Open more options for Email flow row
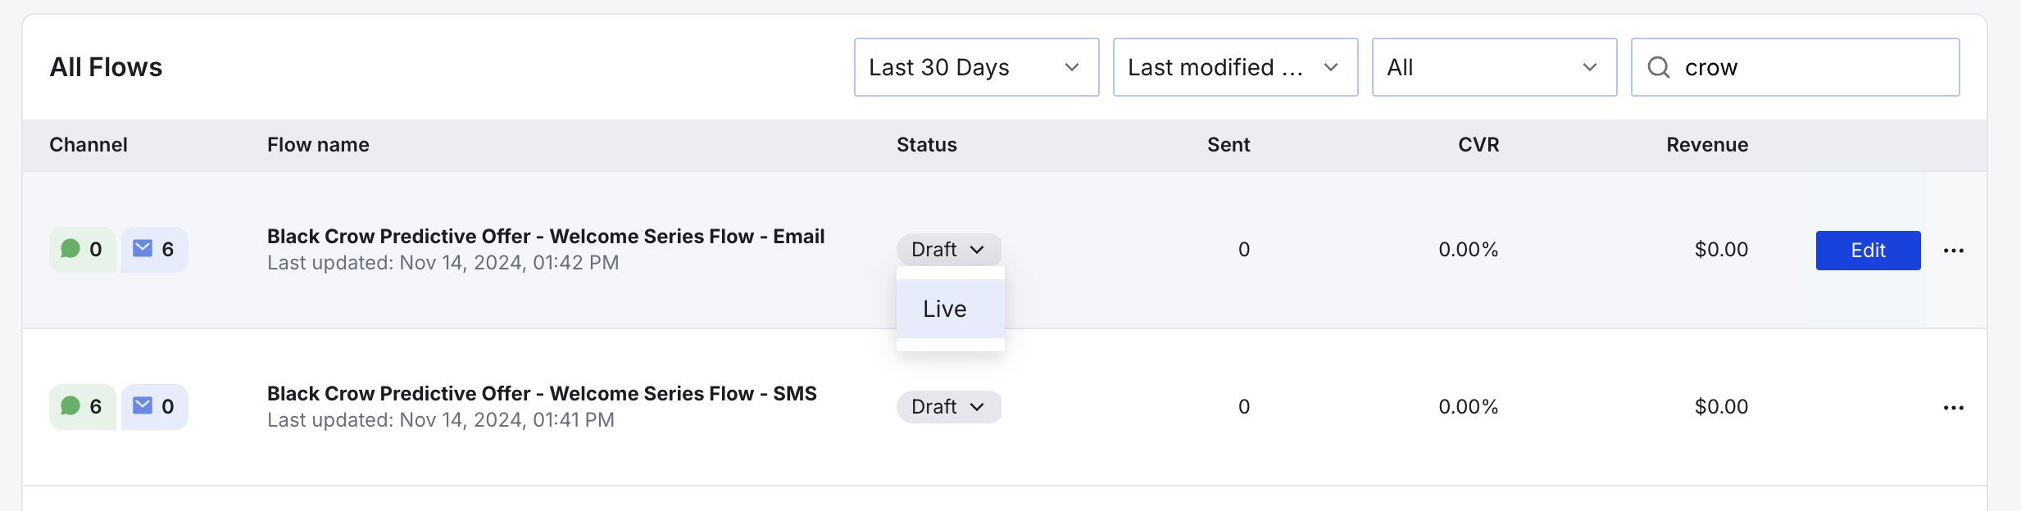The image size is (2021, 511). (x=1953, y=251)
